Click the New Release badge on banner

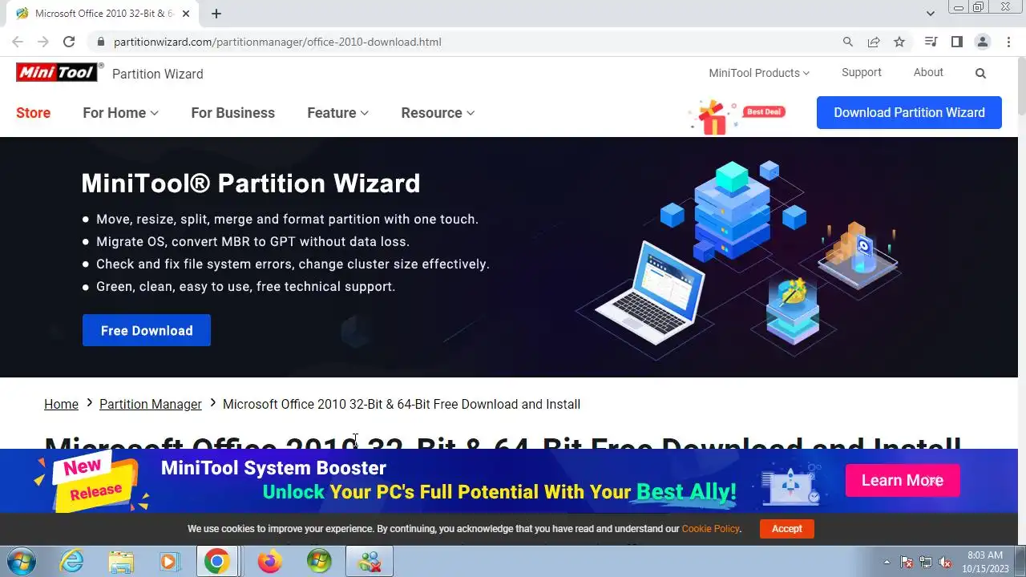(x=92, y=481)
